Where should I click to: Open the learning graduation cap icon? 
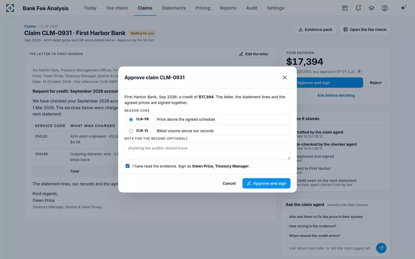pos(371,8)
